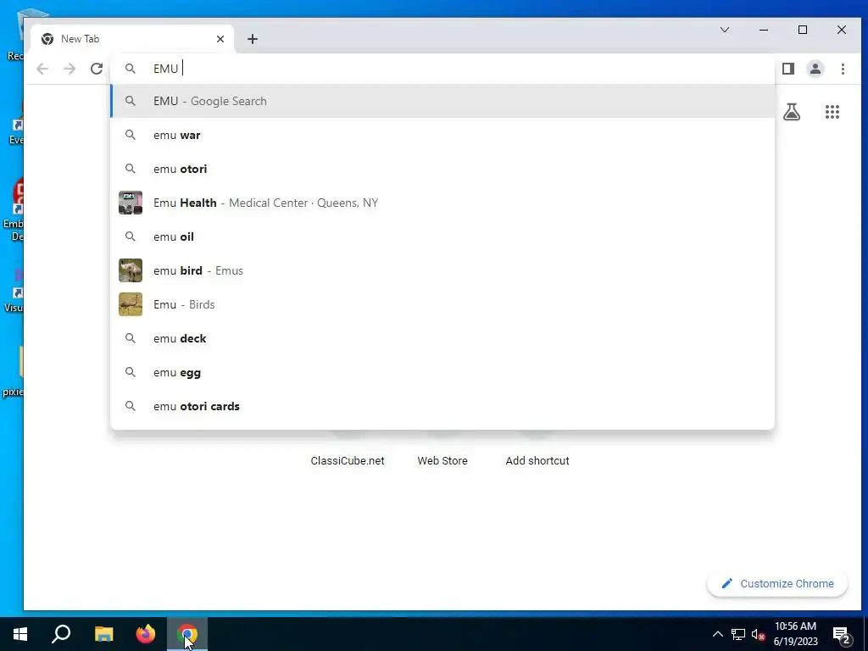Image resolution: width=868 pixels, height=651 pixels.
Task: Click the emu bird thumbnail image
Action: (131, 270)
